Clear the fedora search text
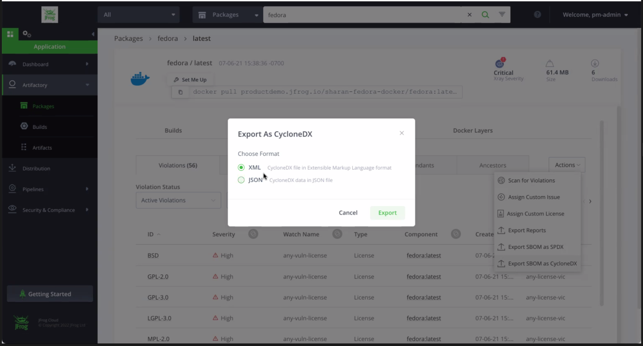The width and height of the screenshot is (643, 346). 469,15
